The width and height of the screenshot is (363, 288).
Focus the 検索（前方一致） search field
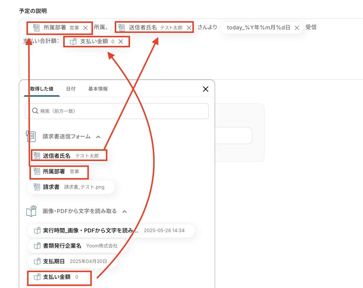[117, 111]
